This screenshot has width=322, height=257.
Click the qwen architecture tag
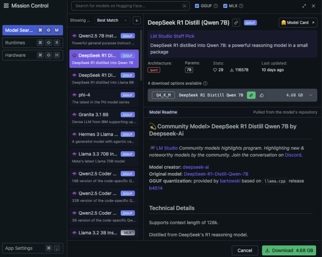pyautogui.click(x=154, y=70)
